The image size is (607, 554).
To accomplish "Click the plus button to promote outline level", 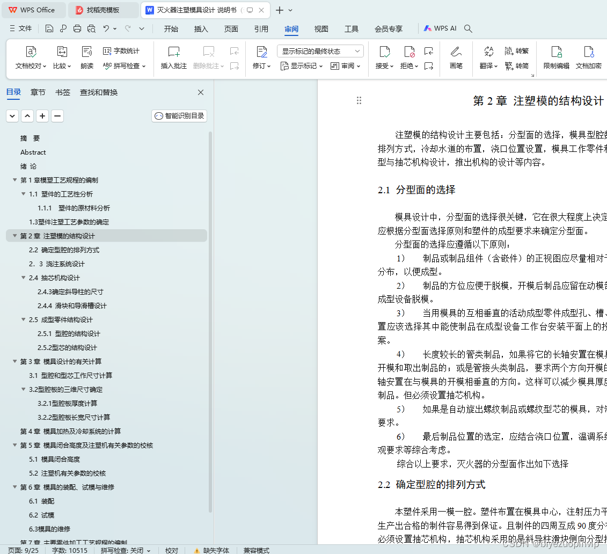I will pos(42,116).
